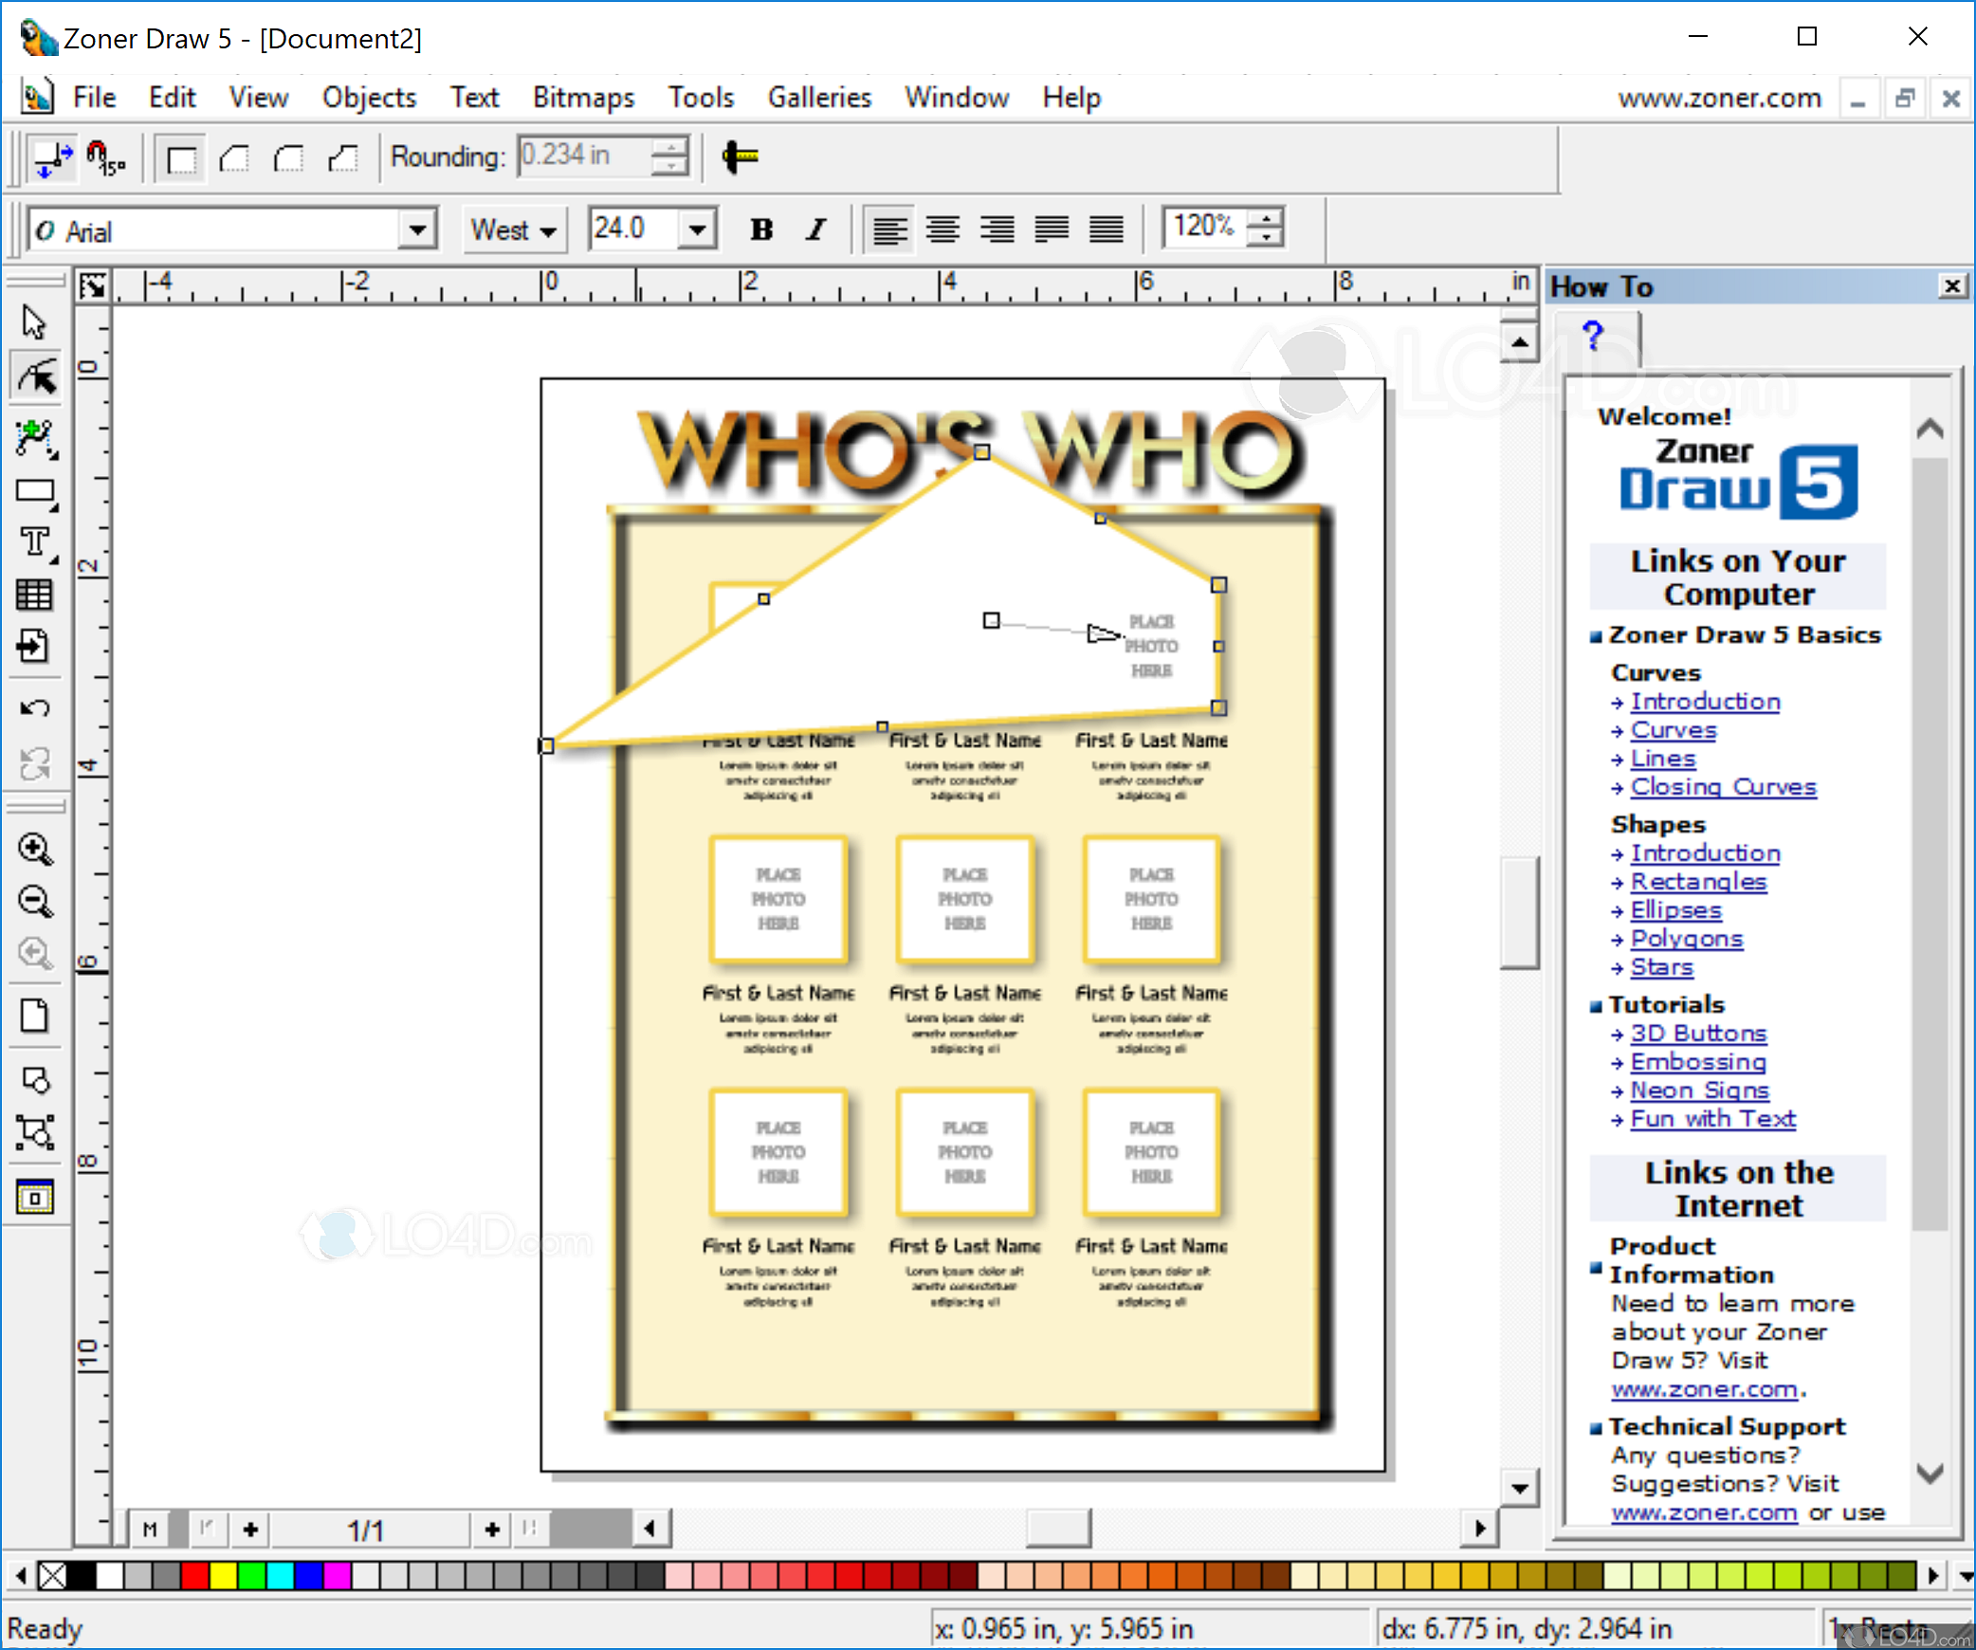1976x1650 pixels.
Task: Select the Rectangle tool in the left toolbar
Action: (35, 492)
